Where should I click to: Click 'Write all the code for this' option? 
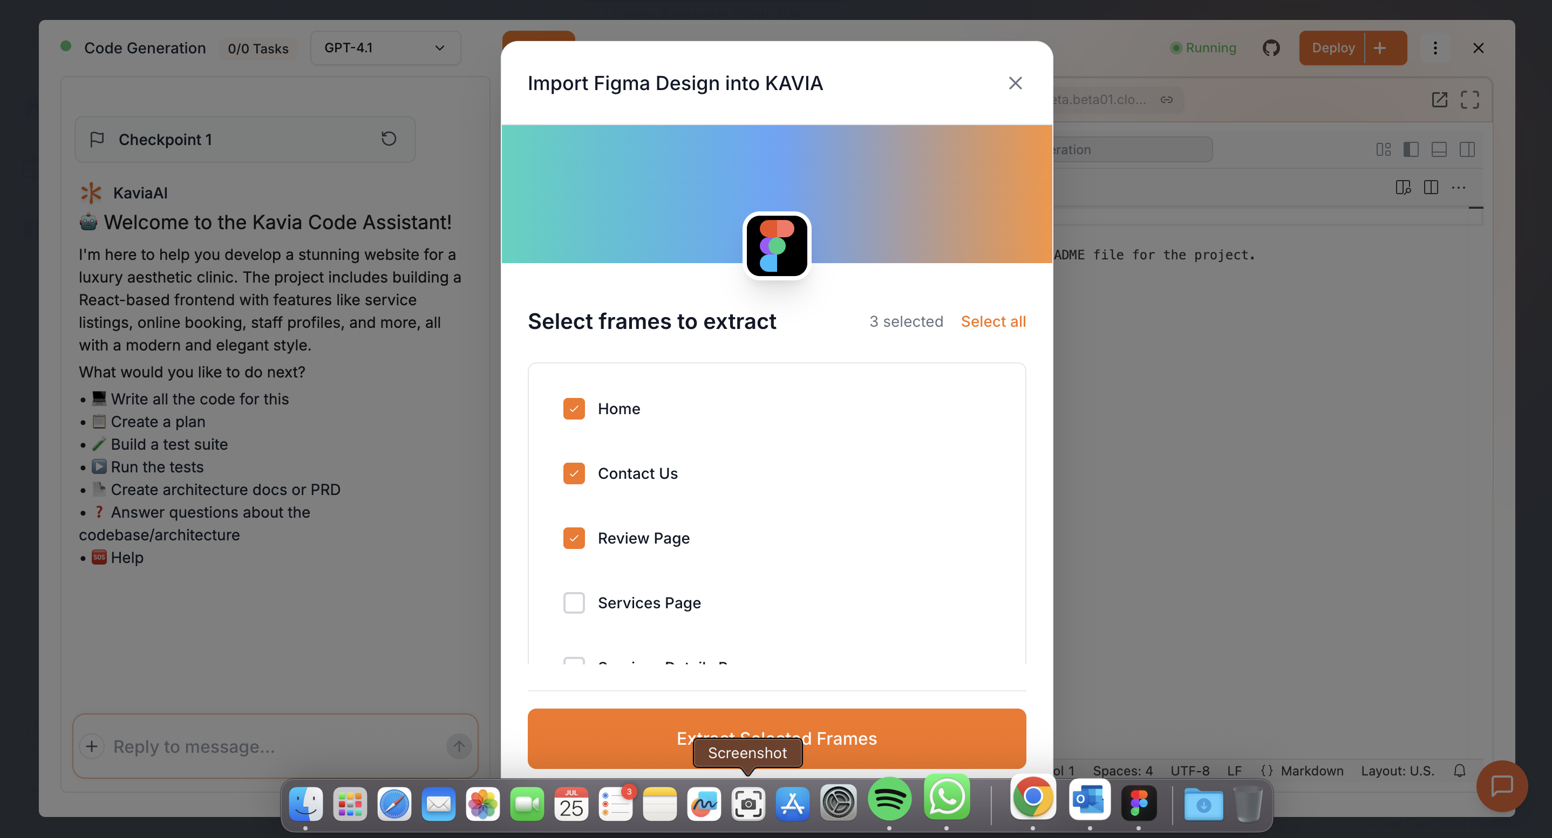tap(200, 399)
